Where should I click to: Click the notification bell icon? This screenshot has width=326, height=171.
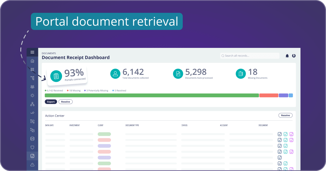click(x=287, y=56)
